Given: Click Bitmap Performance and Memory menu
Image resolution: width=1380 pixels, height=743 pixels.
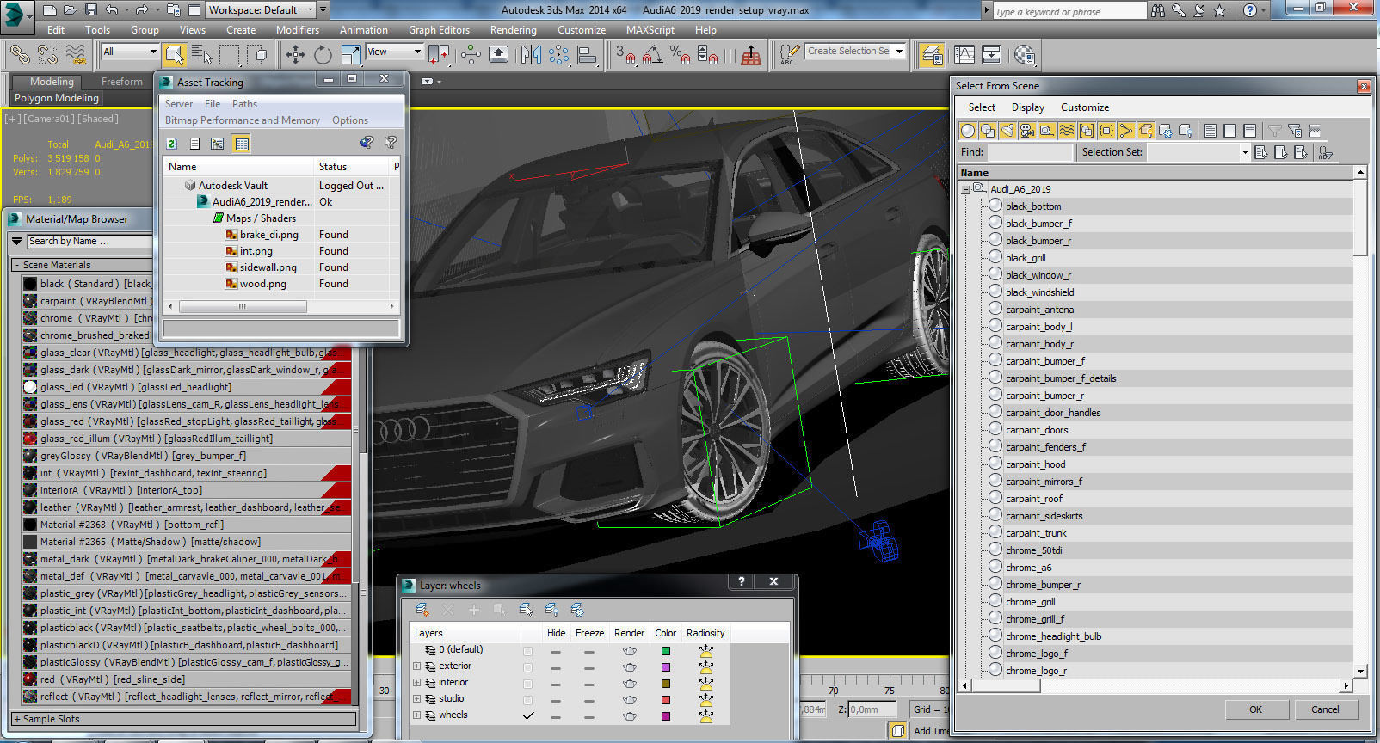Looking at the screenshot, I should (242, 120).
